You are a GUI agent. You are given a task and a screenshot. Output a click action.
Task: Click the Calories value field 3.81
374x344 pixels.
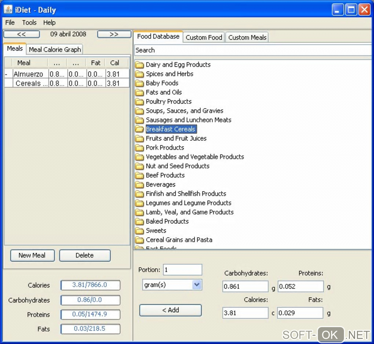click(245, 313)
